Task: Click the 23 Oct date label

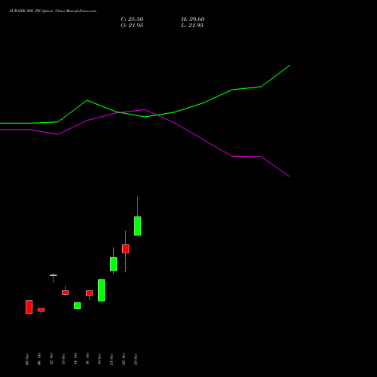Action: coord(136,359)
